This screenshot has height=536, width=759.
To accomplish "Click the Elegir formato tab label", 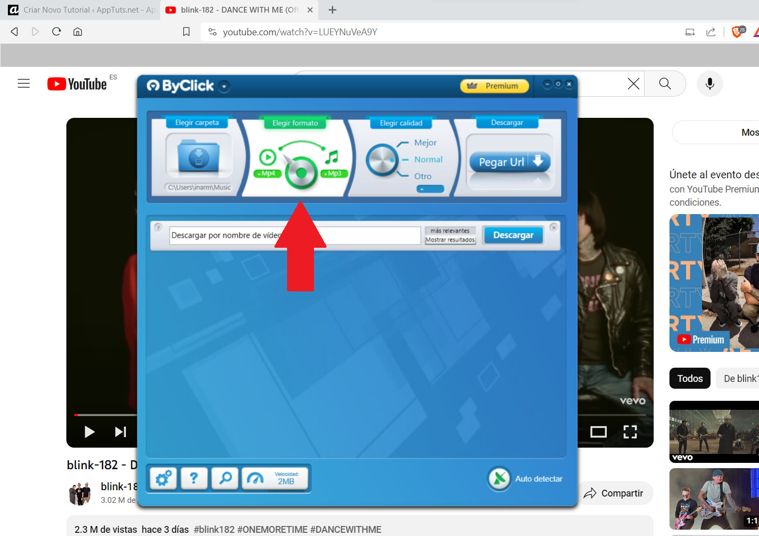I will [x=295, y=123].
